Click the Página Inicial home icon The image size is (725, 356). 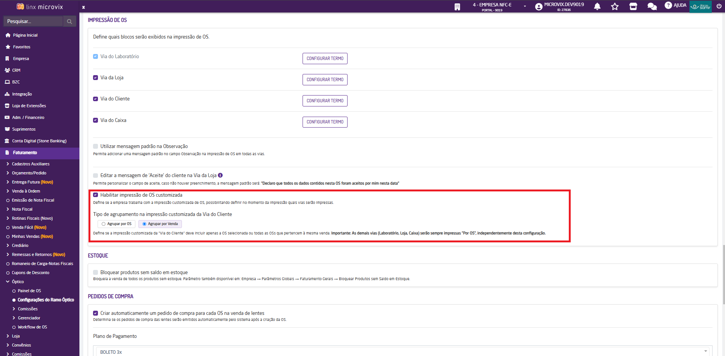tap(8, 35)
